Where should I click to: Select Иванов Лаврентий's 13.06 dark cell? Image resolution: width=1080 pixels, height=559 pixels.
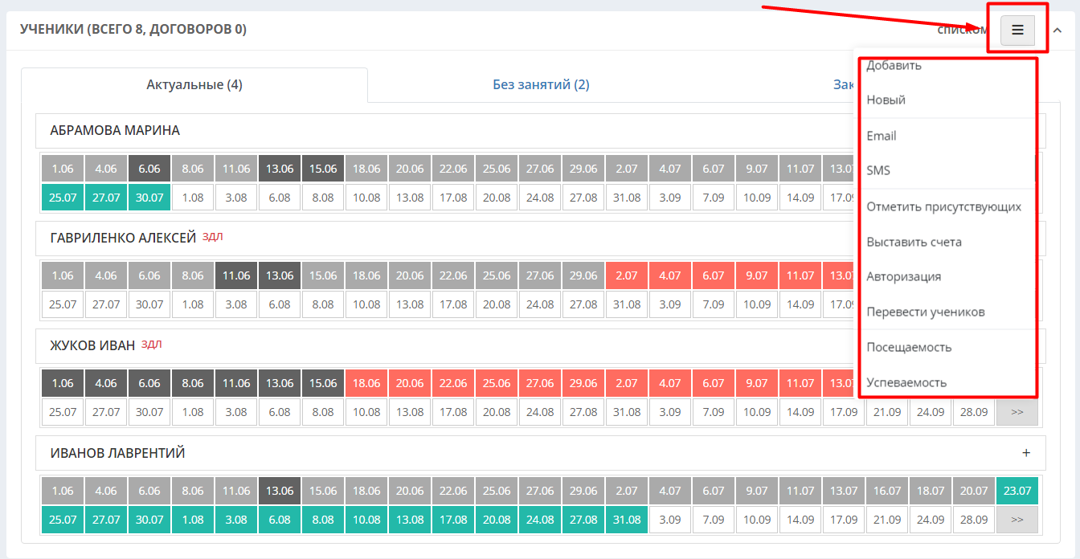click(280, 491)
